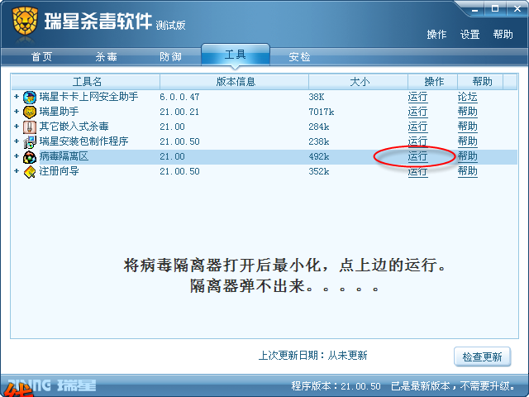Image resolution: width=529 pixels, height=397 pixels.
Task: Click version 6.0.0.47 cell
Action: (179, 98)
